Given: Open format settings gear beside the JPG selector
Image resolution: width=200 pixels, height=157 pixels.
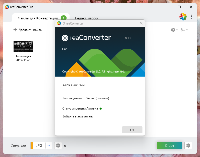Looking at the screenshot, I should 58,146.
